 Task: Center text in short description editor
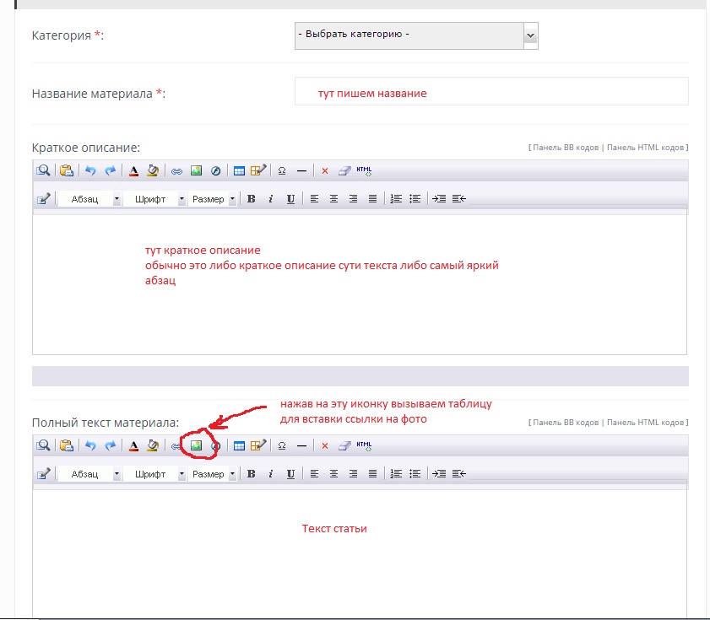pyautogui.click(x=333, y=199)
